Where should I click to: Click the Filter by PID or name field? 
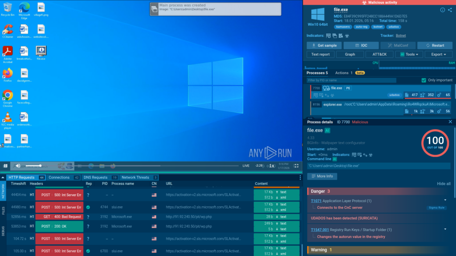[x=351, y=80]
